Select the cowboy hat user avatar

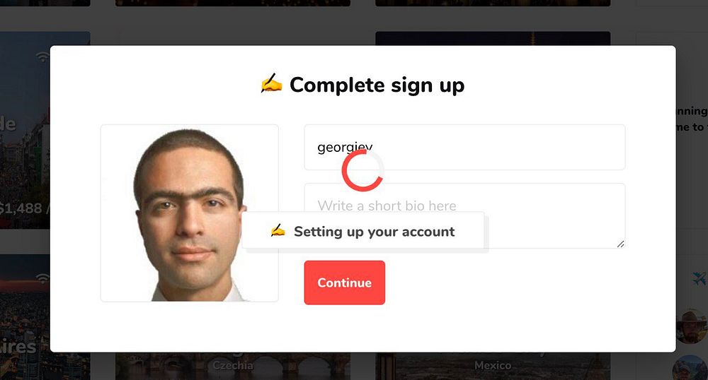click(x=691, y=326)
